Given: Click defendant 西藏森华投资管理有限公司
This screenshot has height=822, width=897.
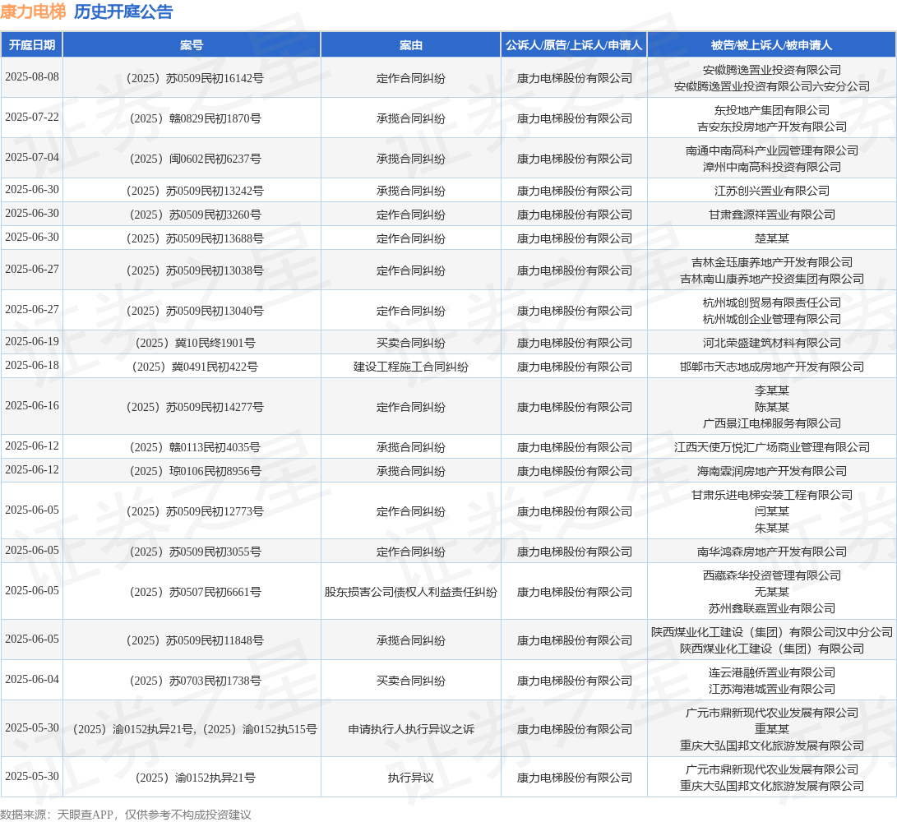Looking at the screenshot, I should coord(772,575).
